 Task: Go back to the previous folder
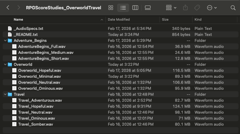tap(8, 8)
